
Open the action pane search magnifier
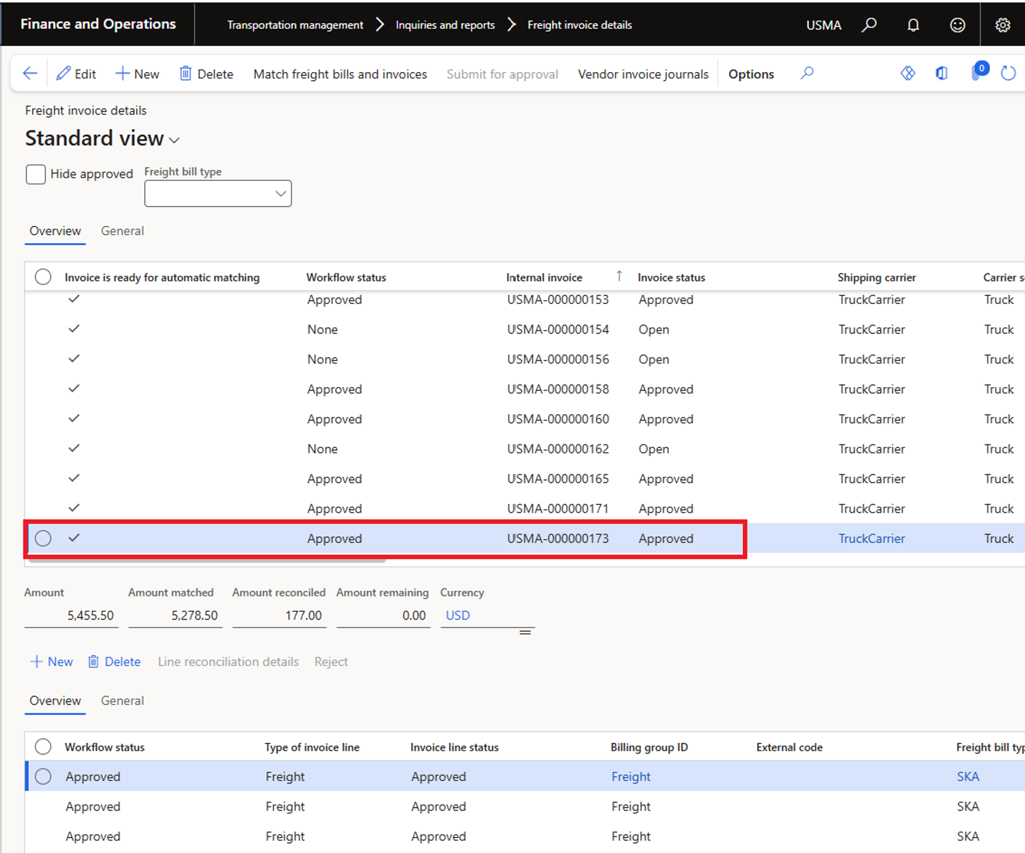(x=807, y=74)
